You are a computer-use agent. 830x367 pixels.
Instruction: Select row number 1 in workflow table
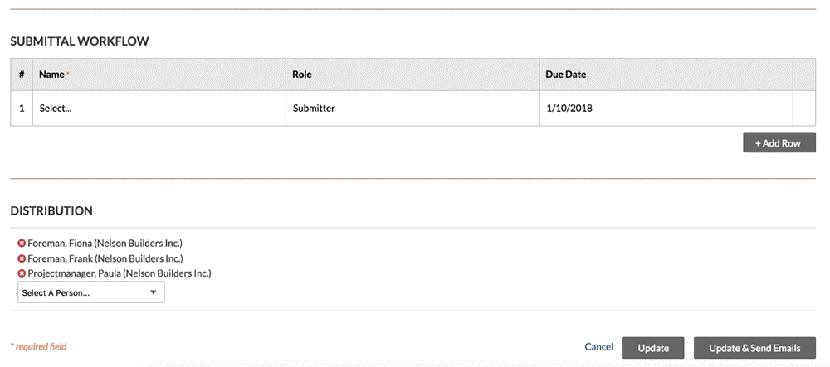coord(22,108)
